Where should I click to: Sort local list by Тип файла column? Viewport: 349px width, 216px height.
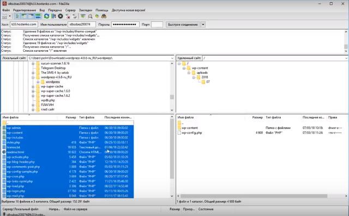click(x=87, y=117)
